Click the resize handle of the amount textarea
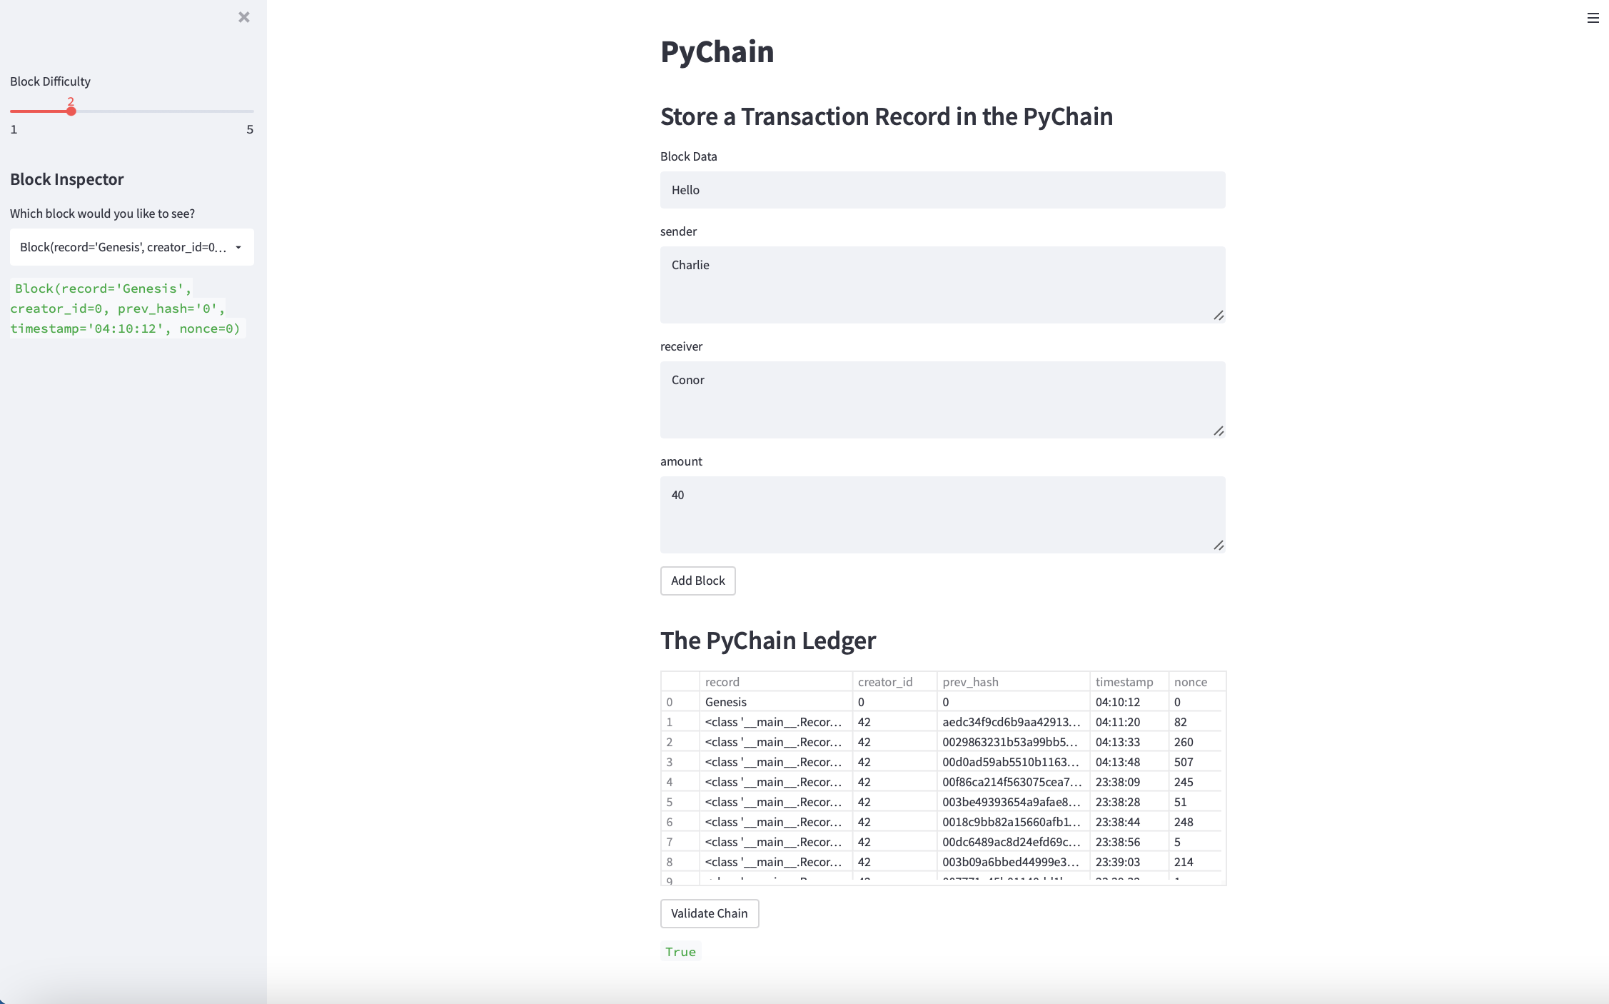 coord(1219,546)
